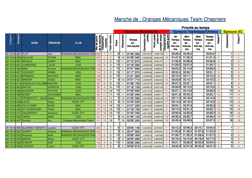Viewport: 252px width, 178px height.
Task: Click the average time '02:24,2'
Action: tap(210, 54)
